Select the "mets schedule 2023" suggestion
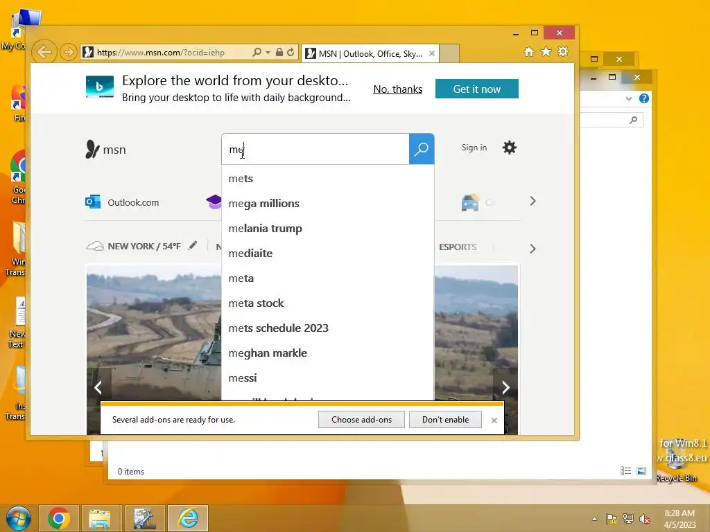 [x=328, y=328]
